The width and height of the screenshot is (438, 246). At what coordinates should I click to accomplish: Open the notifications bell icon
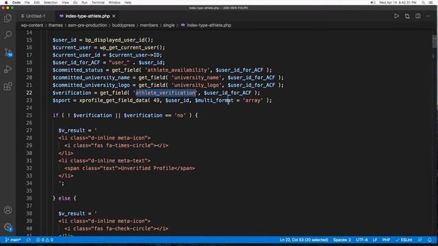pos(430,240)
